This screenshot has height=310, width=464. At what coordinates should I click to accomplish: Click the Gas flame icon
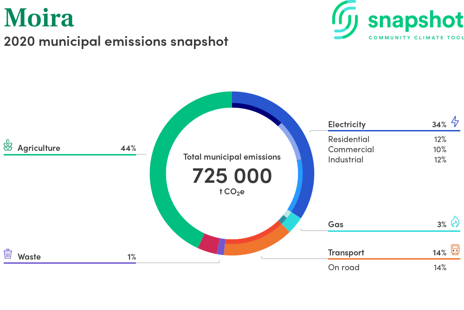(x=455, y=222)
